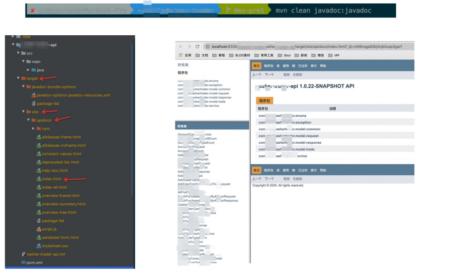Select the 概览 tab in top navbar
The height and width of the screenshot is (275, 464).
256,66
